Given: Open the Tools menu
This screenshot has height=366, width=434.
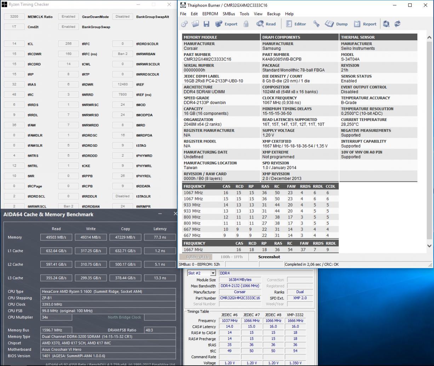Looking at the screenshot, I should 244,14.
